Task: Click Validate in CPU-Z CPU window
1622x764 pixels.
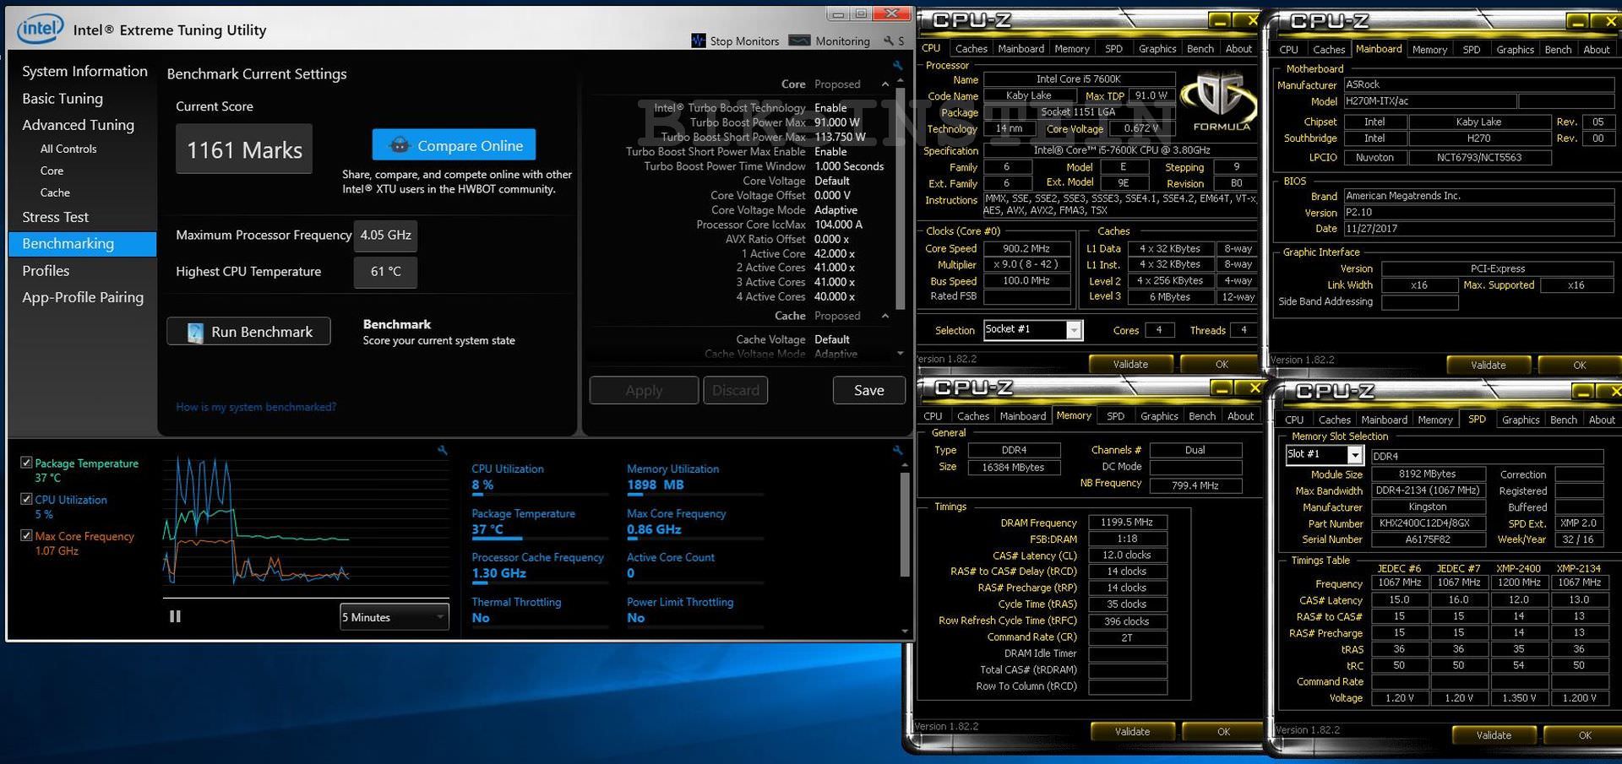Action: [x=1130, y=364]
